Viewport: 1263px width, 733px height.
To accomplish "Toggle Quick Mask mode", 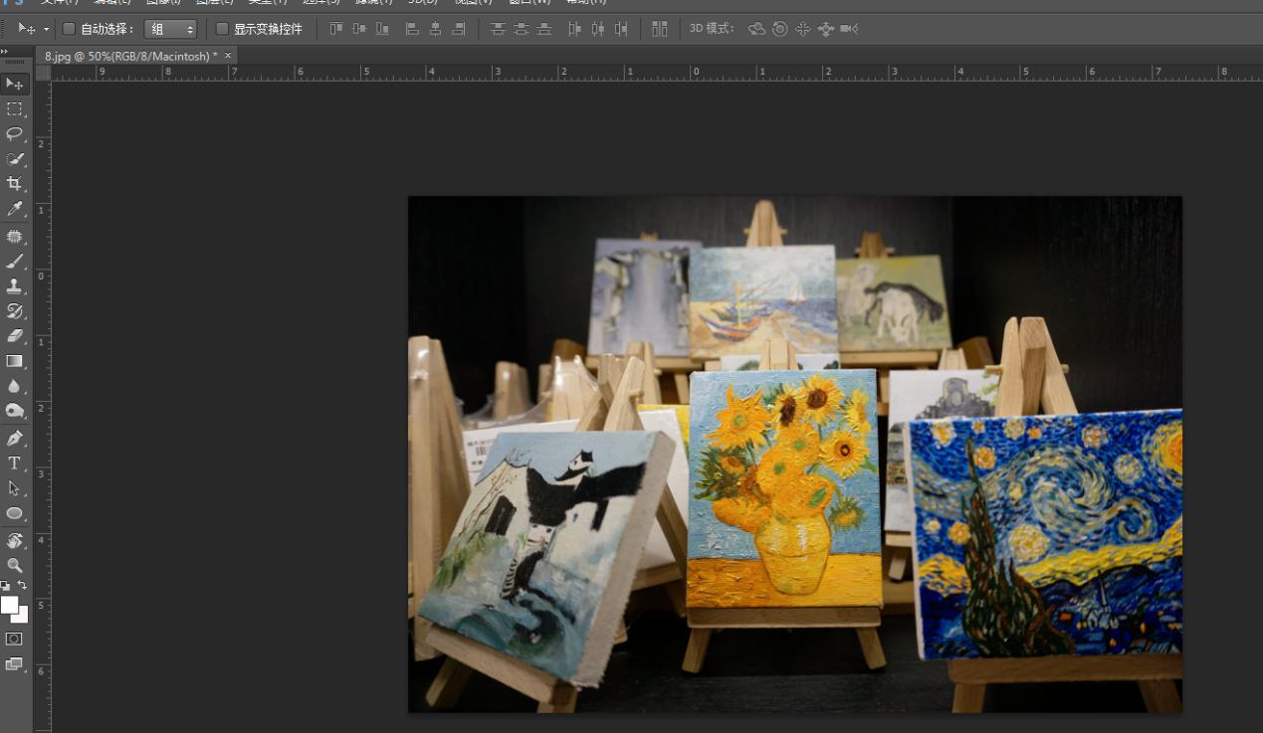I will coord(14,639).
